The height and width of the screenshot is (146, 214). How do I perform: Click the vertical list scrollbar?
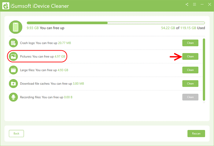point(204,69)
